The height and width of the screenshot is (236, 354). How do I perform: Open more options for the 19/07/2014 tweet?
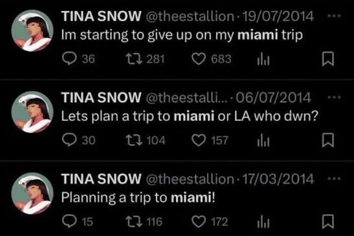pyautogui.click(x=334, y=16)
